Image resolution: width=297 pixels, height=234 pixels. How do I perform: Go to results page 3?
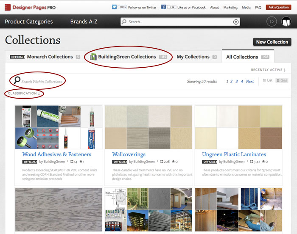point(237,81)
